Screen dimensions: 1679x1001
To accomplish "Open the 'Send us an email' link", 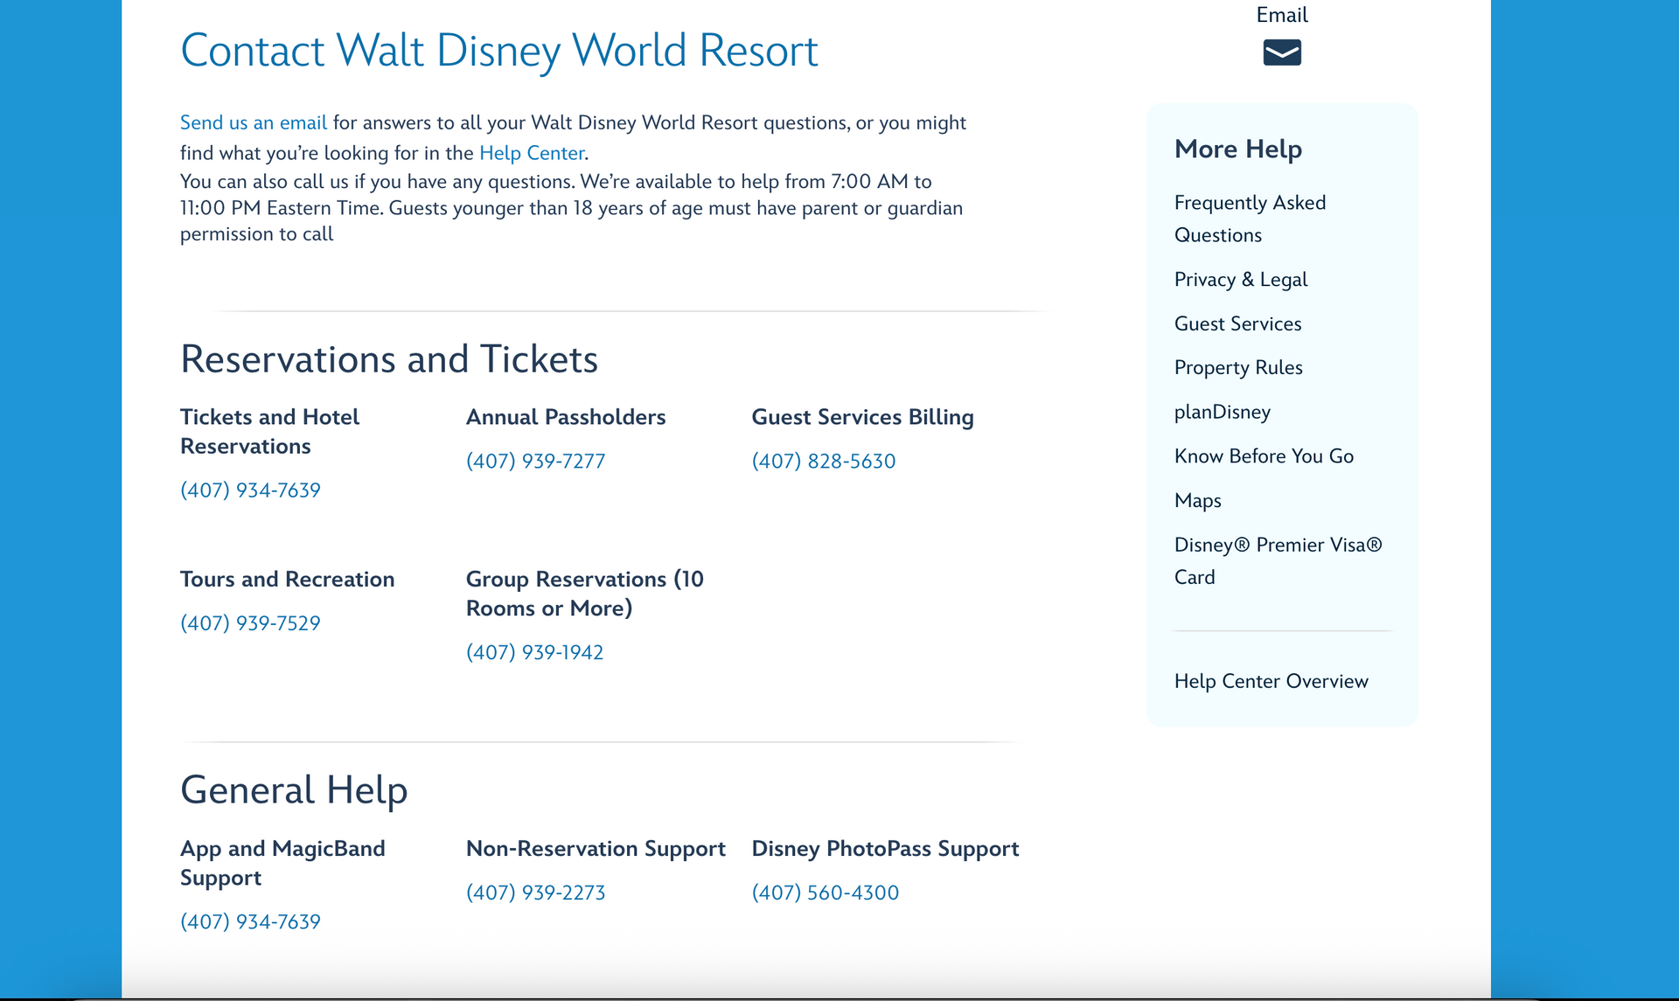I will point(254,122).
